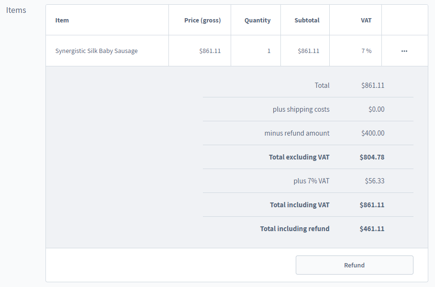The width and height of the screenshot is (435, 287).
Task: Click the Total including refund amount $461.11
Action: 372,229
